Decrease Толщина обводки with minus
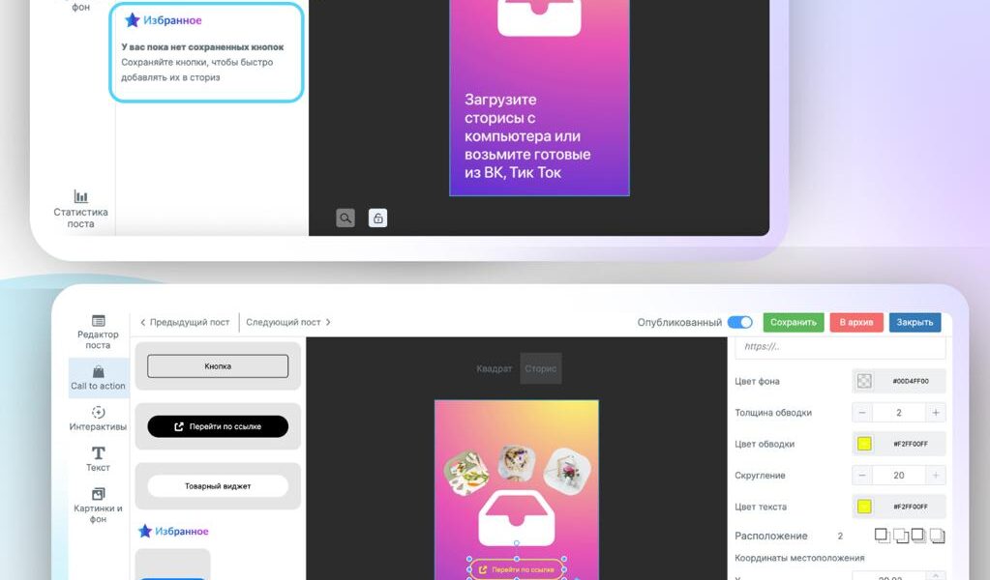The image size is (990, 580). (862, 413)
